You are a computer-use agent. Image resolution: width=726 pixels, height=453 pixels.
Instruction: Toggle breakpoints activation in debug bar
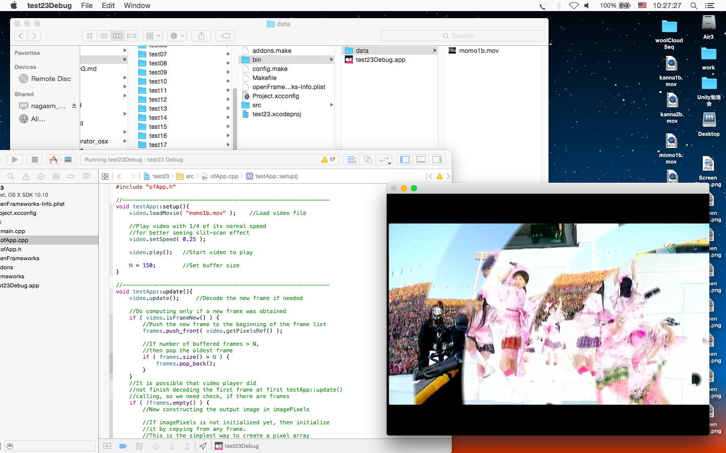[x=123, y=446]
